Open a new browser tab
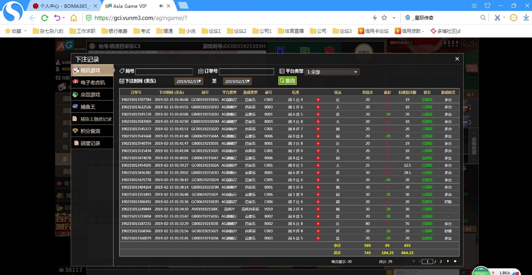Screen dimensions: 532x275 coord(183,5)
